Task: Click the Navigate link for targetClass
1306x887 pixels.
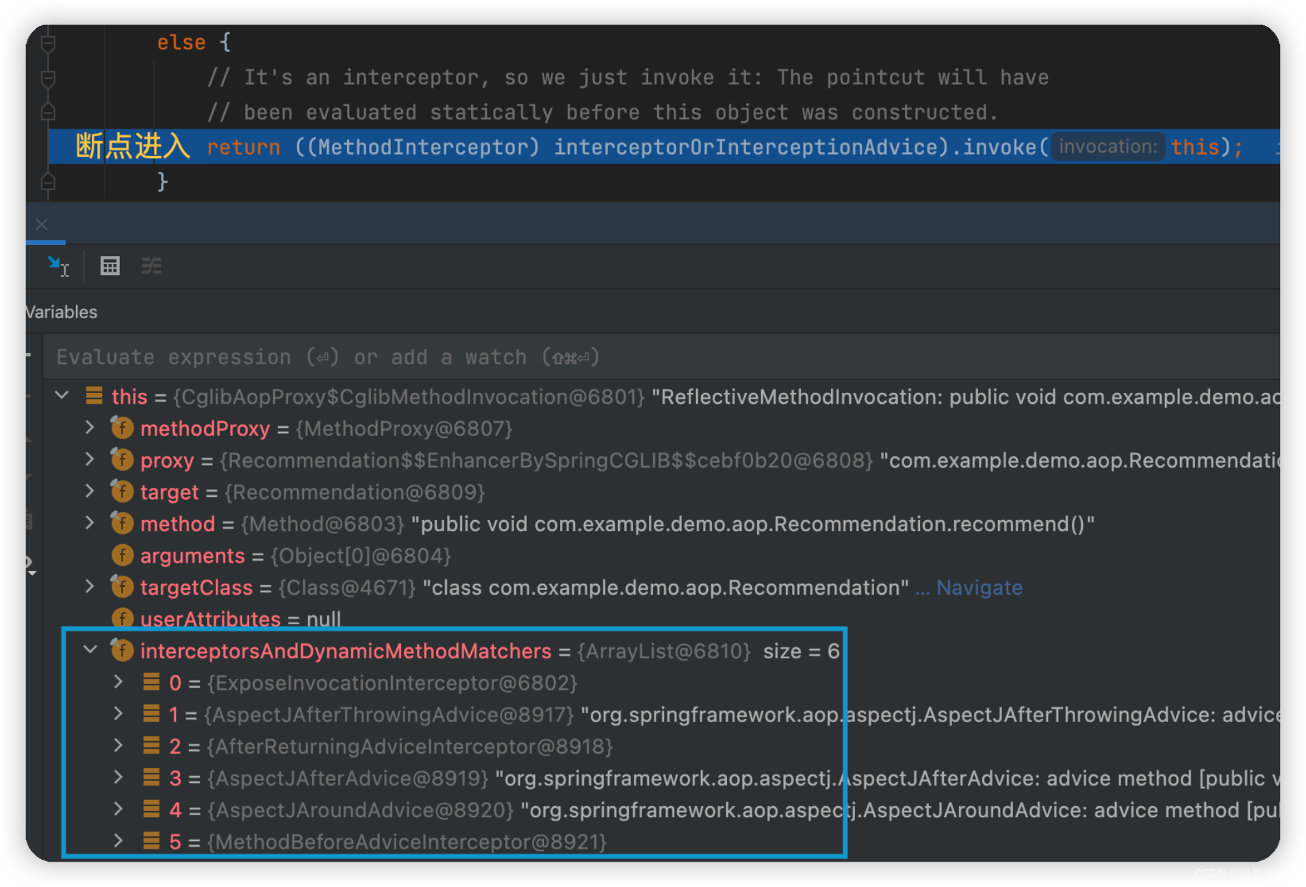Action: point(979,587)
